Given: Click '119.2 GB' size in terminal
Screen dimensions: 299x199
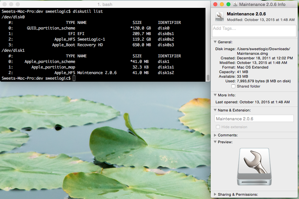Looking at the screenshot, I should click(142, 39).
